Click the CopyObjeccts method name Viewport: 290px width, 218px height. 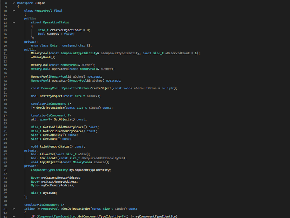pyautogui.click(x=54, y=162)
